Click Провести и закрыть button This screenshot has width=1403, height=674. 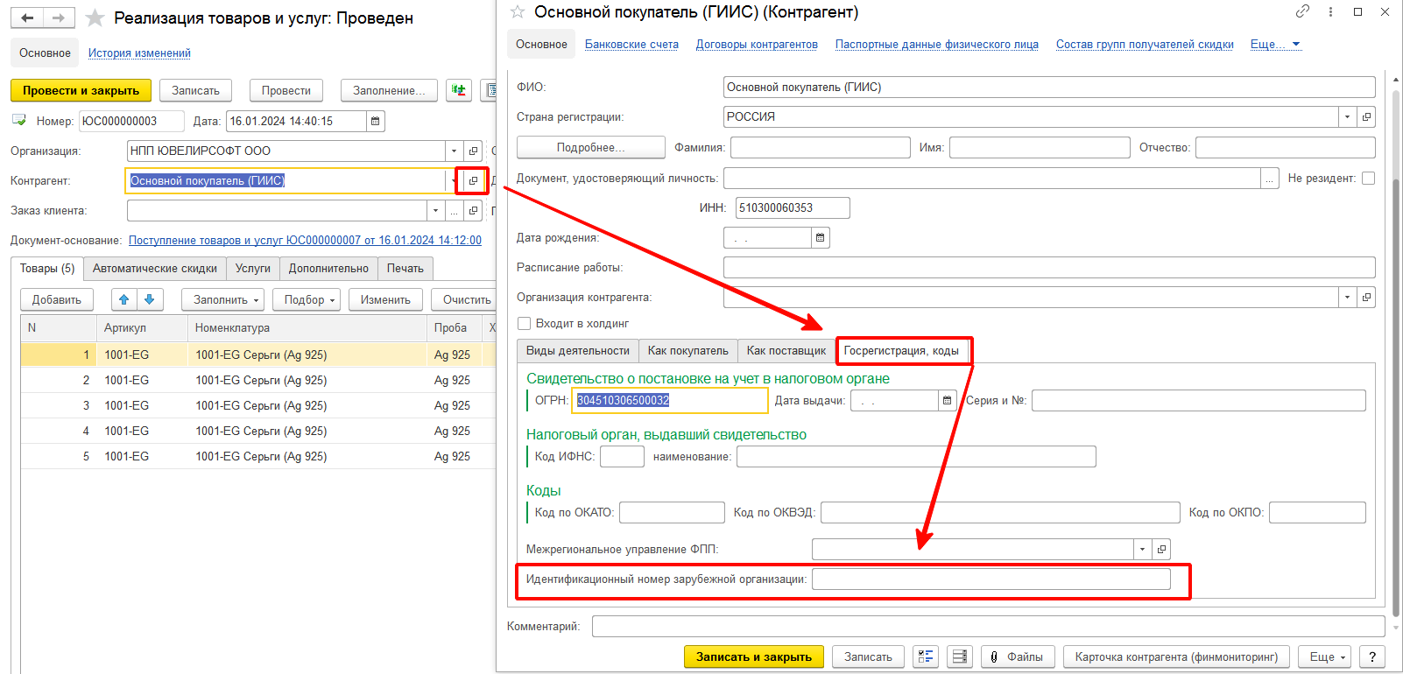pyautogui.click(x=81, y=90)
